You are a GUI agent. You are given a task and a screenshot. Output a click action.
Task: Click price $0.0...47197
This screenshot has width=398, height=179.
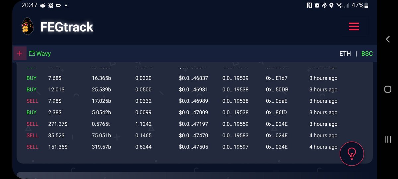[193, 124]
